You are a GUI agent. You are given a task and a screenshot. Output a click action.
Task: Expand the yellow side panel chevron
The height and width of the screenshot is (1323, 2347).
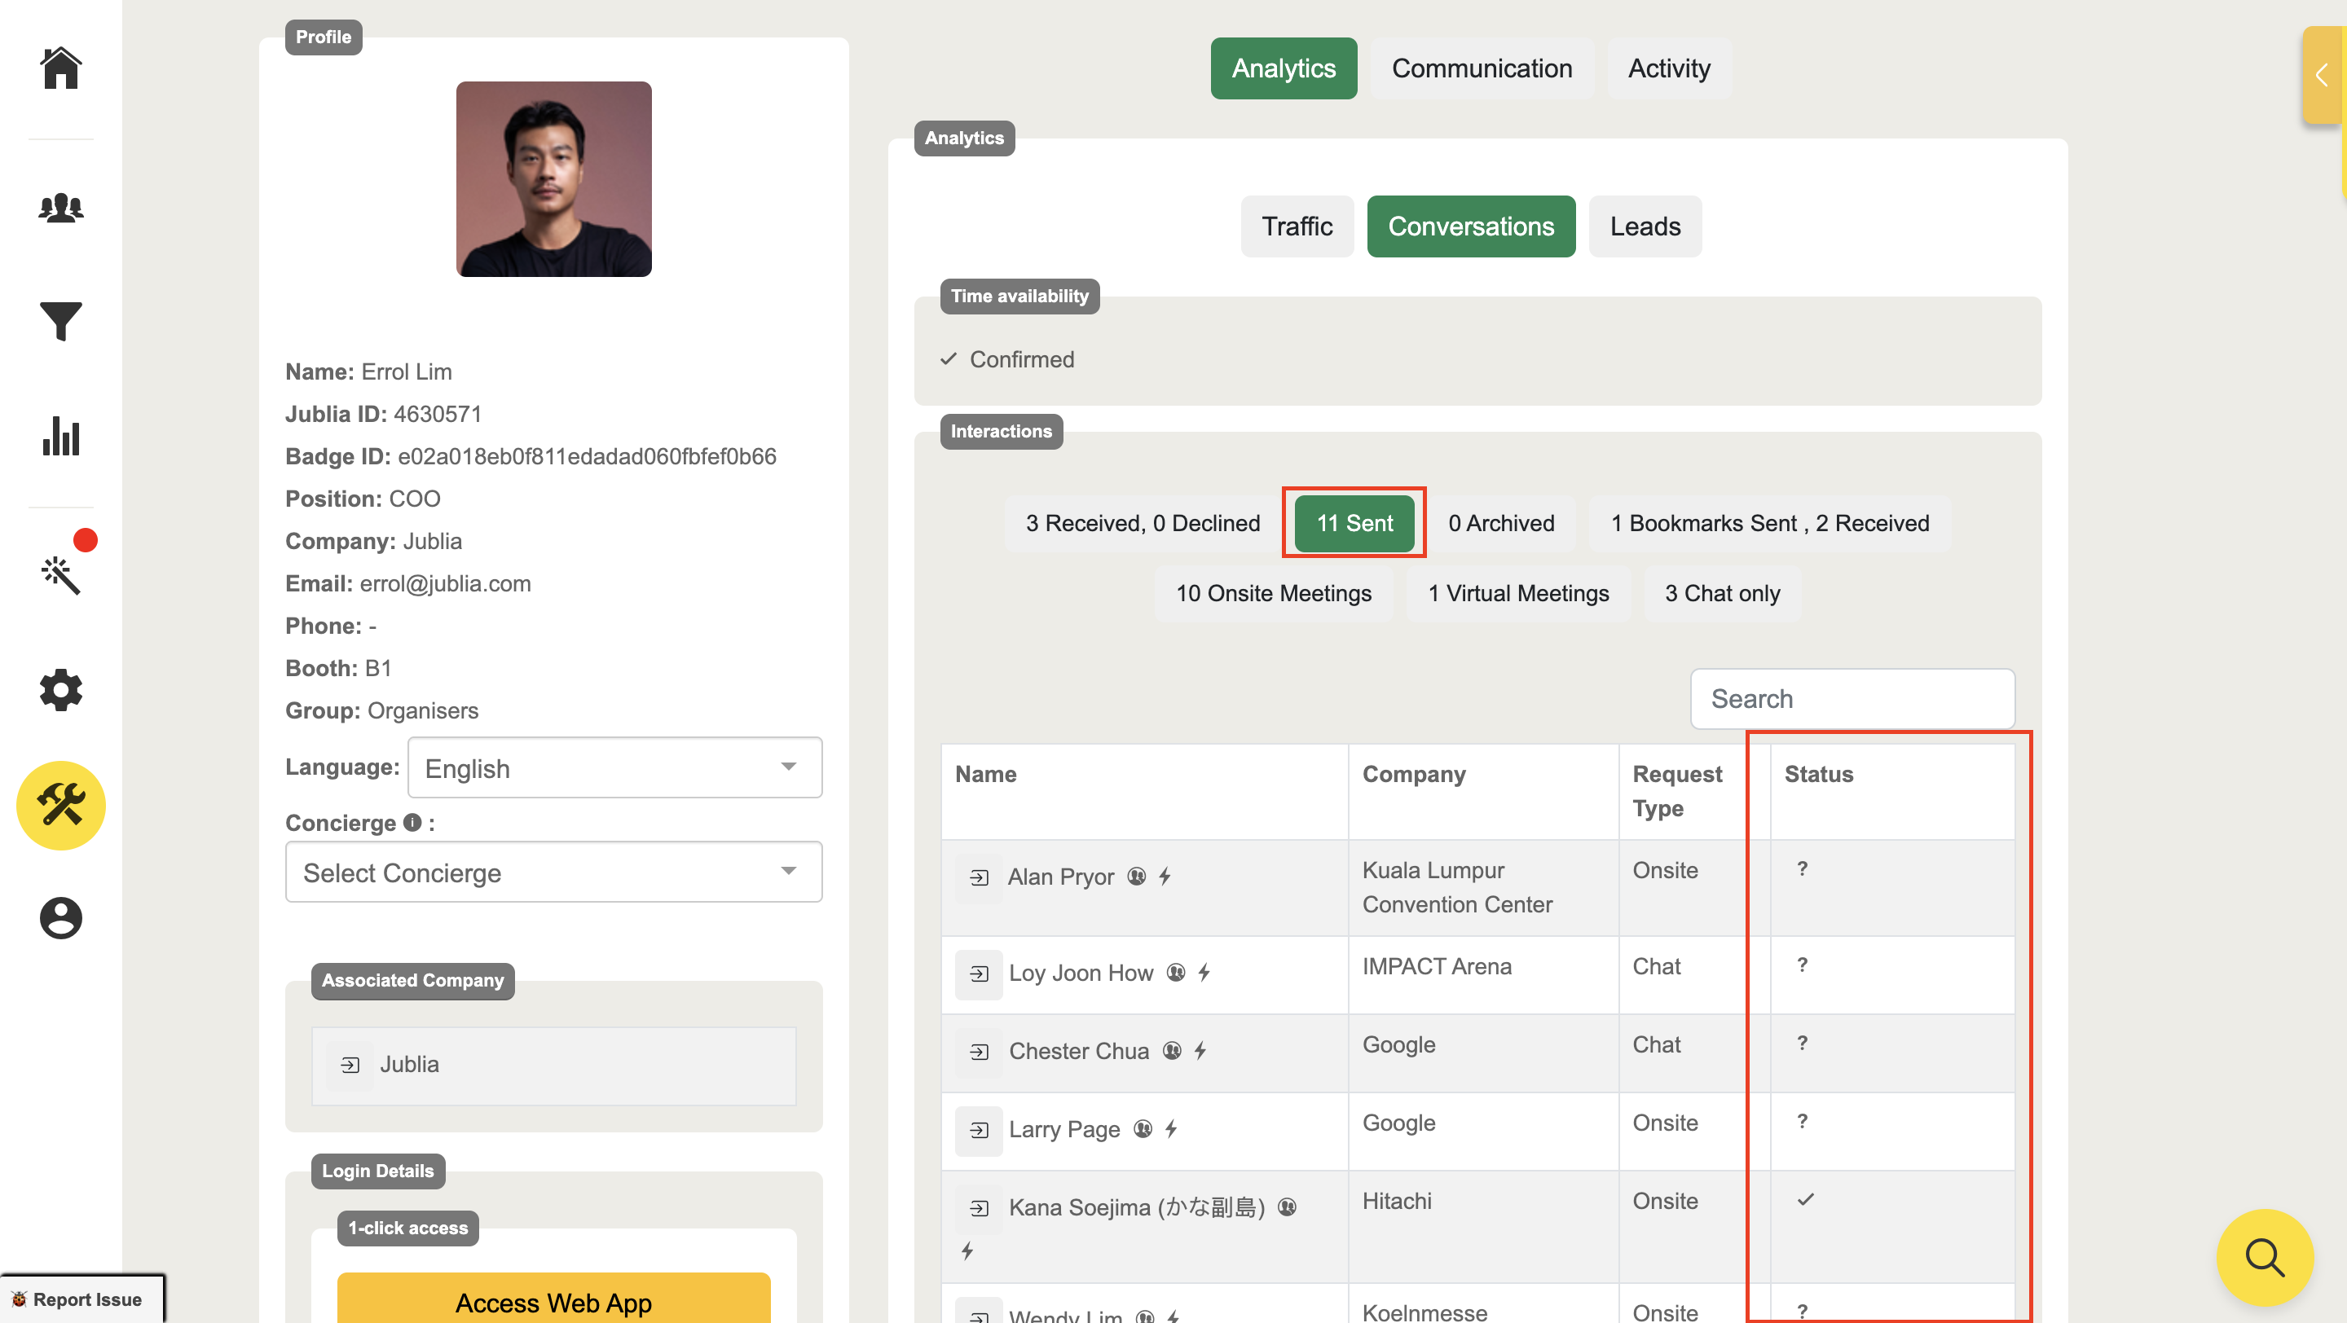pyautogui.click(x=2321, y=75)
